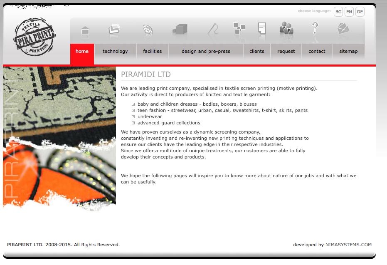Open the sitemap menu item

click(348, 52)
